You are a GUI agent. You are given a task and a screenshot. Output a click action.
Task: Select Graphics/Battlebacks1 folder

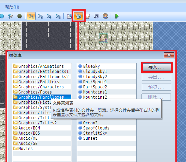[x=42, y=71]
